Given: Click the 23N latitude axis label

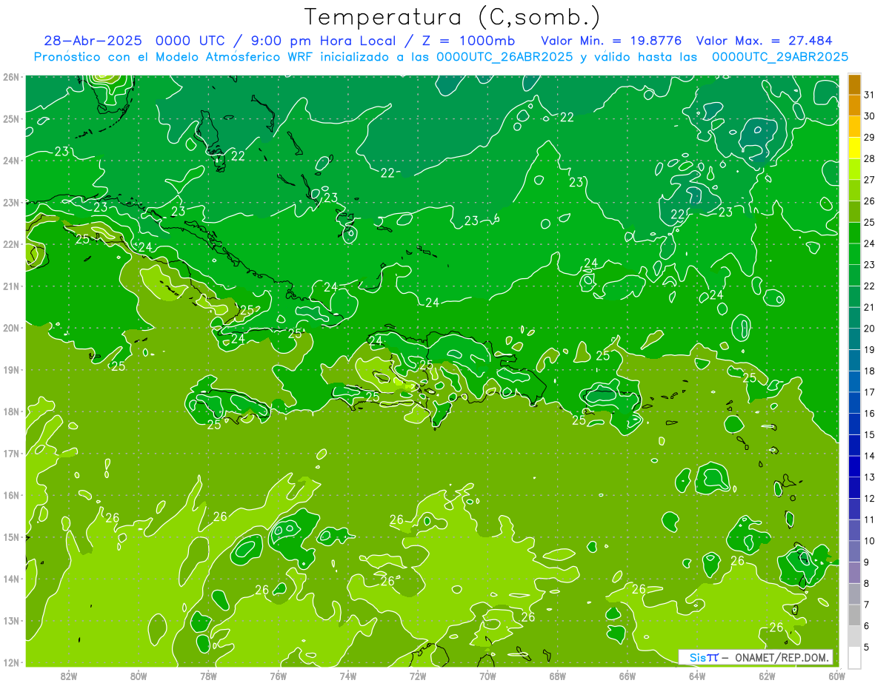Looking at the screenshot, I should [x=10, y=202].
